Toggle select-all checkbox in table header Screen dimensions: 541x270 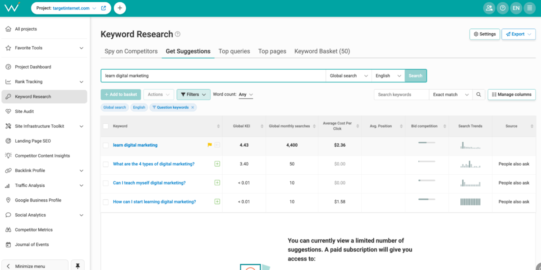[106, 126]
